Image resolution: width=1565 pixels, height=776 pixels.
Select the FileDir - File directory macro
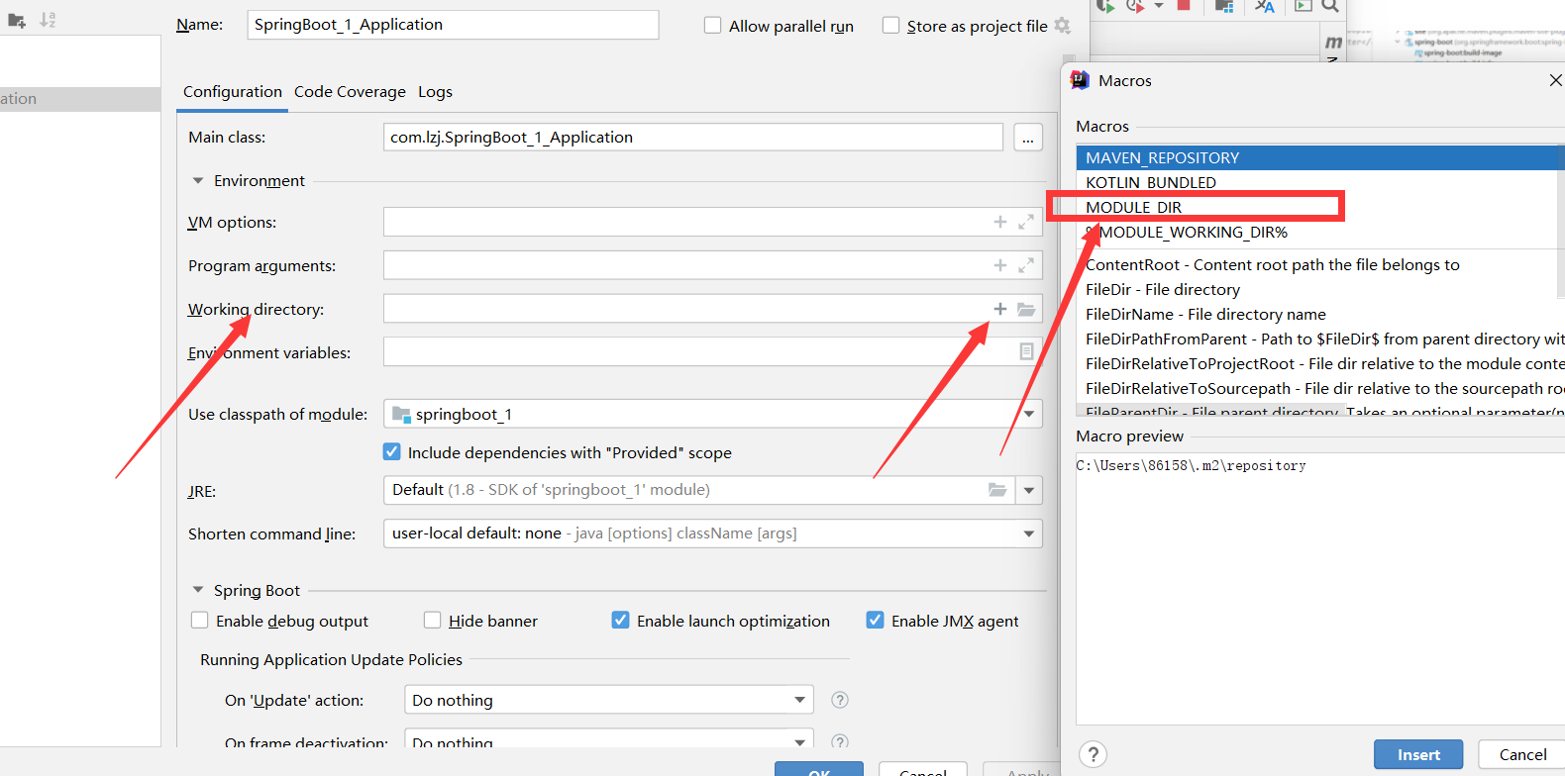pos(1319,289)
